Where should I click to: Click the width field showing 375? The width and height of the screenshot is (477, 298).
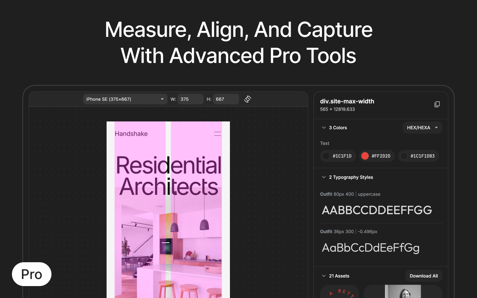[x=190, y=99]
